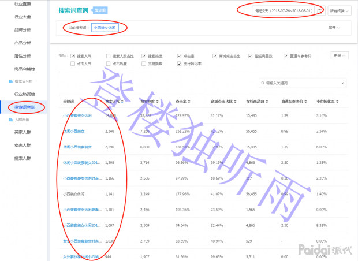Open the 所有终端 device dropdown
This screenshot has width=358, height=261.
(x=341, y=10)
